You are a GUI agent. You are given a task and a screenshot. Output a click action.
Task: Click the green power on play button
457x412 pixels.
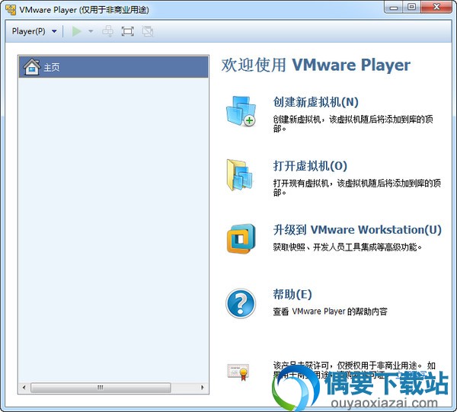[77, 31]
